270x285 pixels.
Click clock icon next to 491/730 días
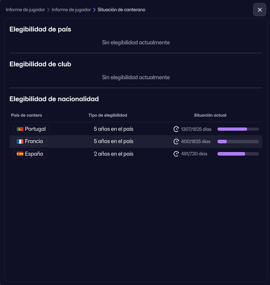176,154
